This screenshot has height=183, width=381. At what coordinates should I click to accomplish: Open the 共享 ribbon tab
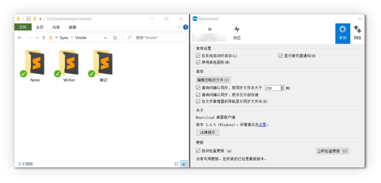click(56, 27)
